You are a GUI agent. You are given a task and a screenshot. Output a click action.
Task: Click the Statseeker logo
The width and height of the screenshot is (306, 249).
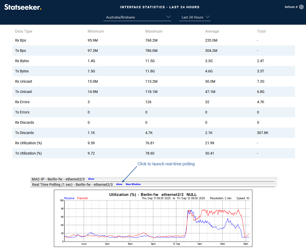click(23, 7)
